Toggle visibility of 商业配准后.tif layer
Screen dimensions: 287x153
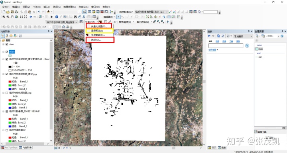tap(7, 59)
